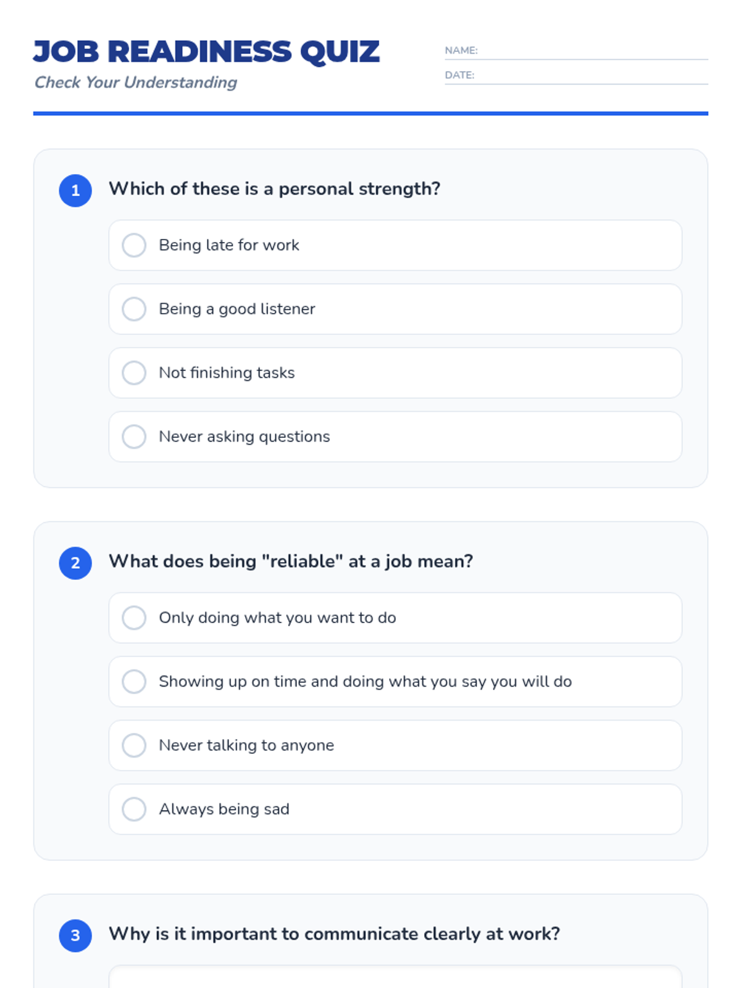This screenshot has height=988, width=741.
Task: Pick the "Always being sad" radio option
Action: 134,809
